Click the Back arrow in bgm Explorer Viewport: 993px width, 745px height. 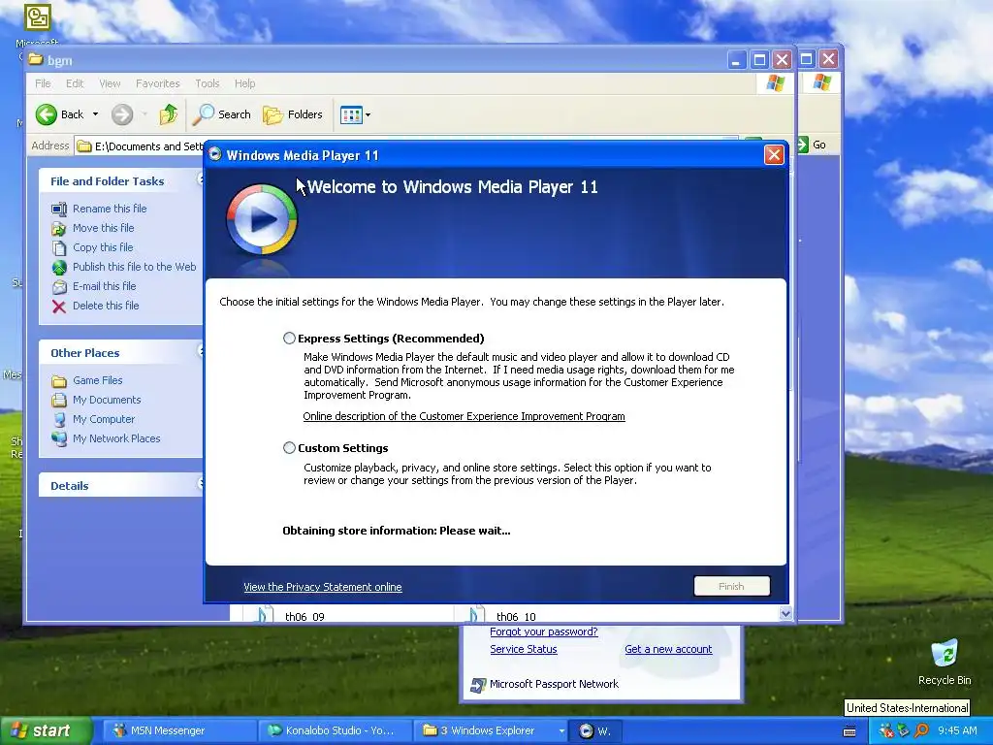point(47,114)
